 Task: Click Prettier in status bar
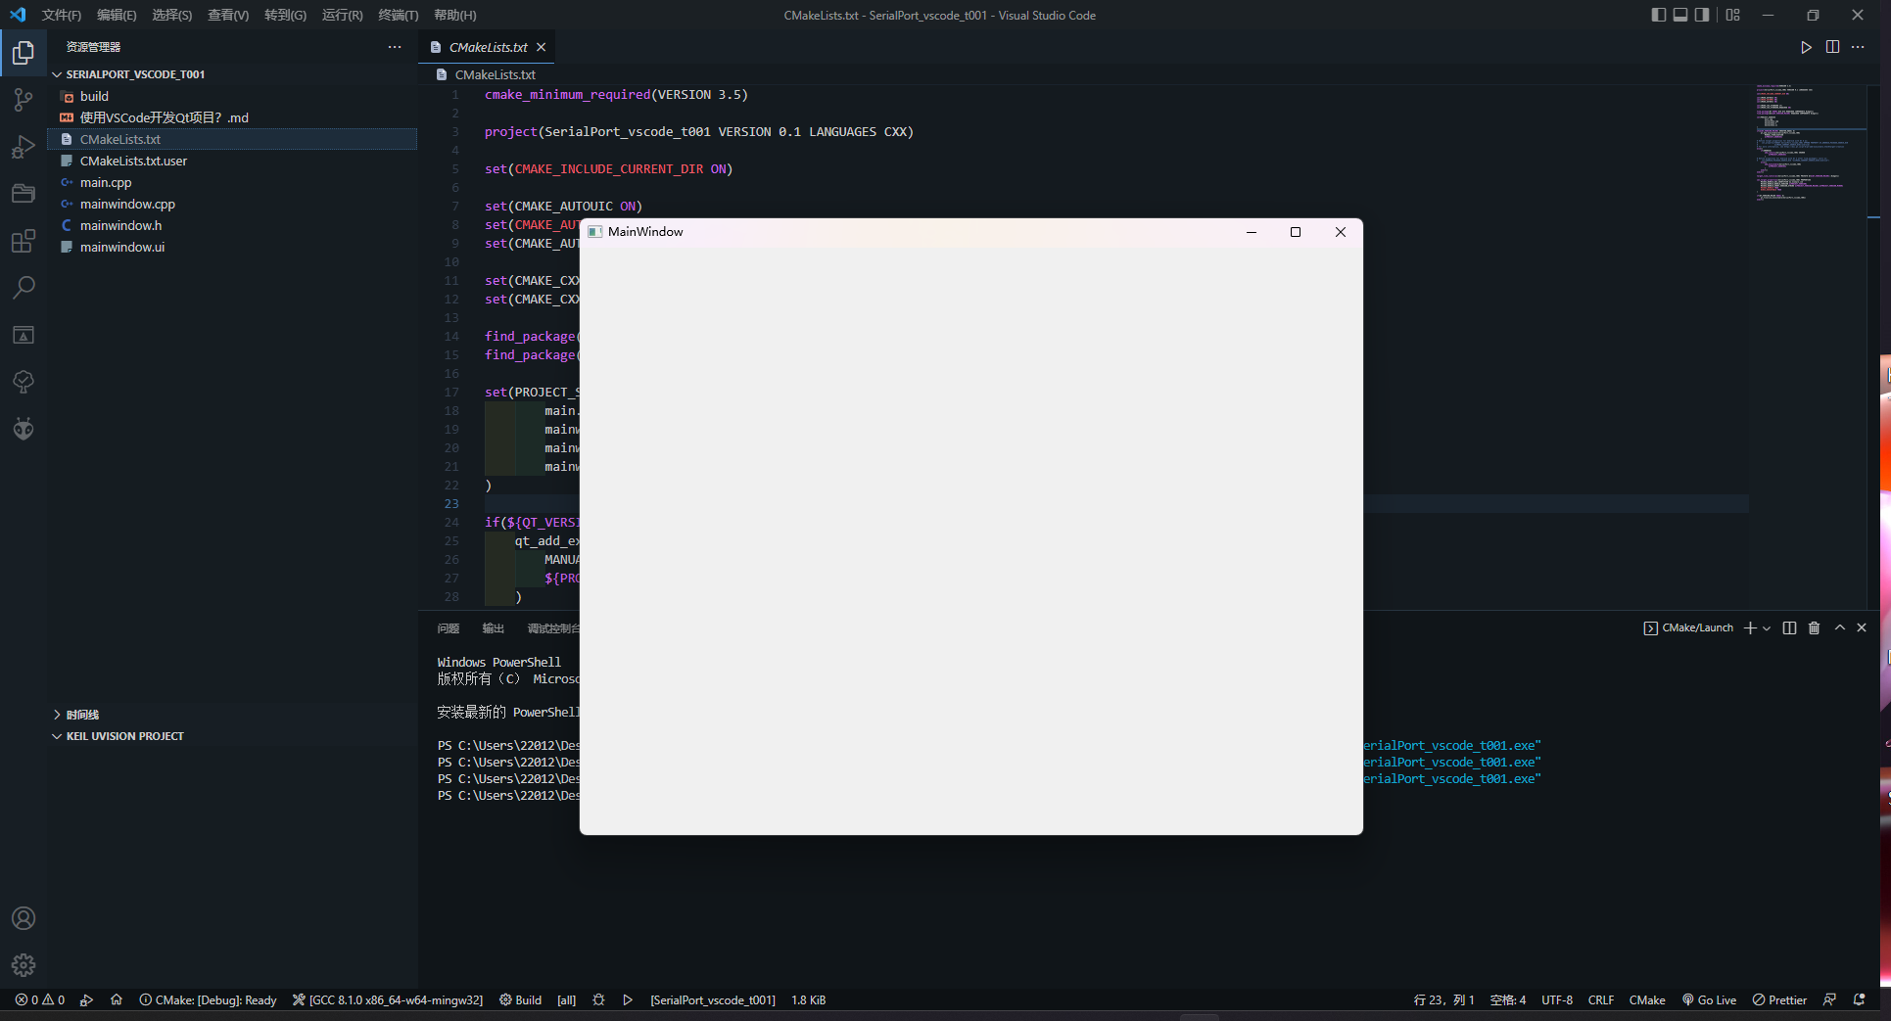pyautogui.click(x=1779, y=1000)
